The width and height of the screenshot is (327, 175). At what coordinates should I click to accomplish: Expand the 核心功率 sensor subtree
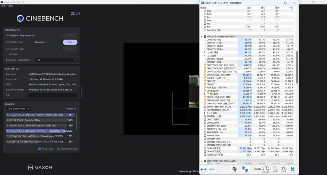click(x=205, y=94)
